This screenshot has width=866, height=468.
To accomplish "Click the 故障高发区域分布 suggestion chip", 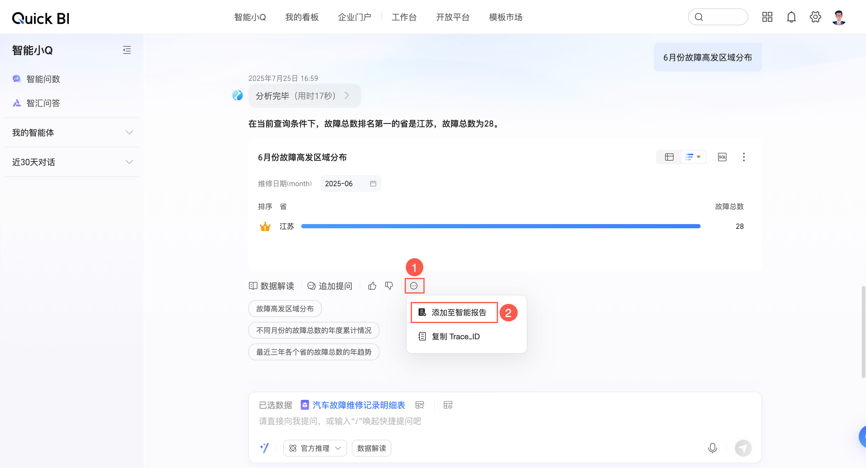I will tap(285, 309).
